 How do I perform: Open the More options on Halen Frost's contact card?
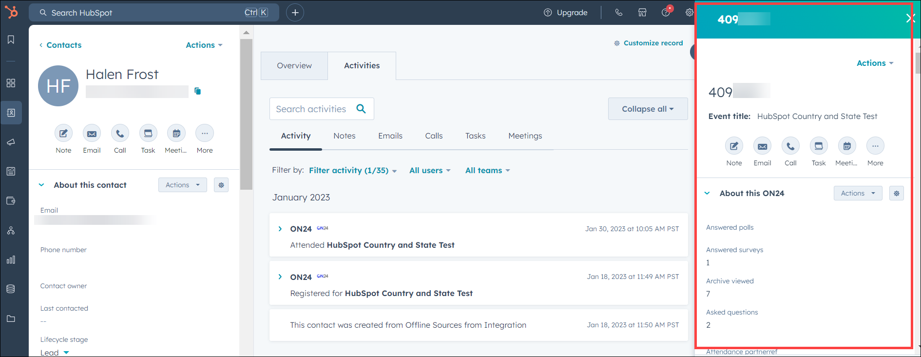click(x=205, y=133)
